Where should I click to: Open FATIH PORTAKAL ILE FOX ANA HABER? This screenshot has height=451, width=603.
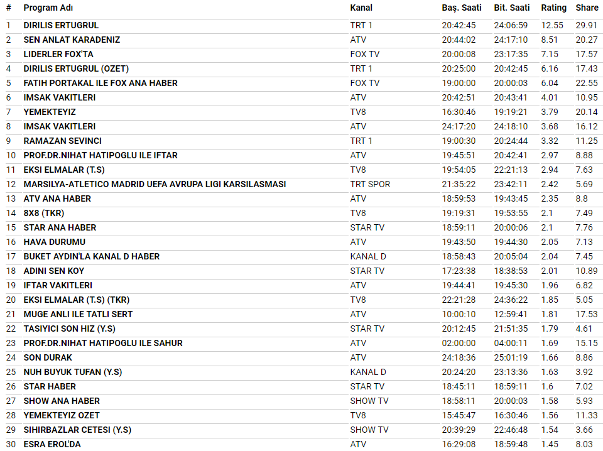[100, 83]
